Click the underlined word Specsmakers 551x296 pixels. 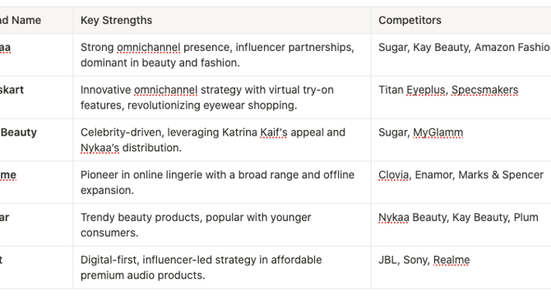click(x=484, y=90)
